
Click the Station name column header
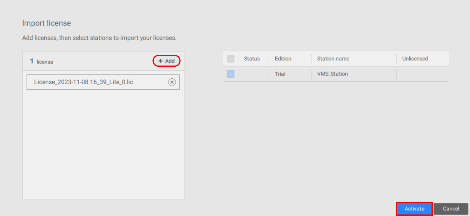333,59
